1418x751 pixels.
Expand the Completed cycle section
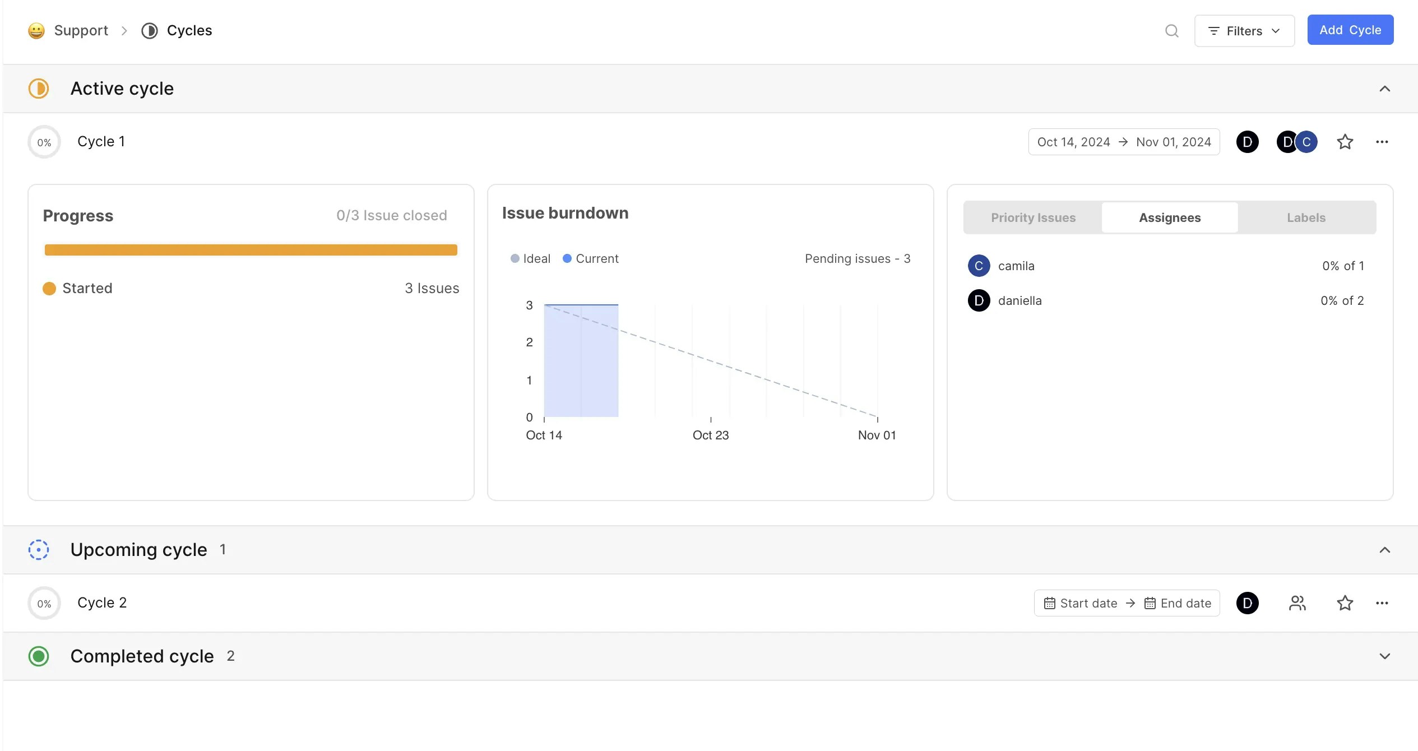[1384, 656]
